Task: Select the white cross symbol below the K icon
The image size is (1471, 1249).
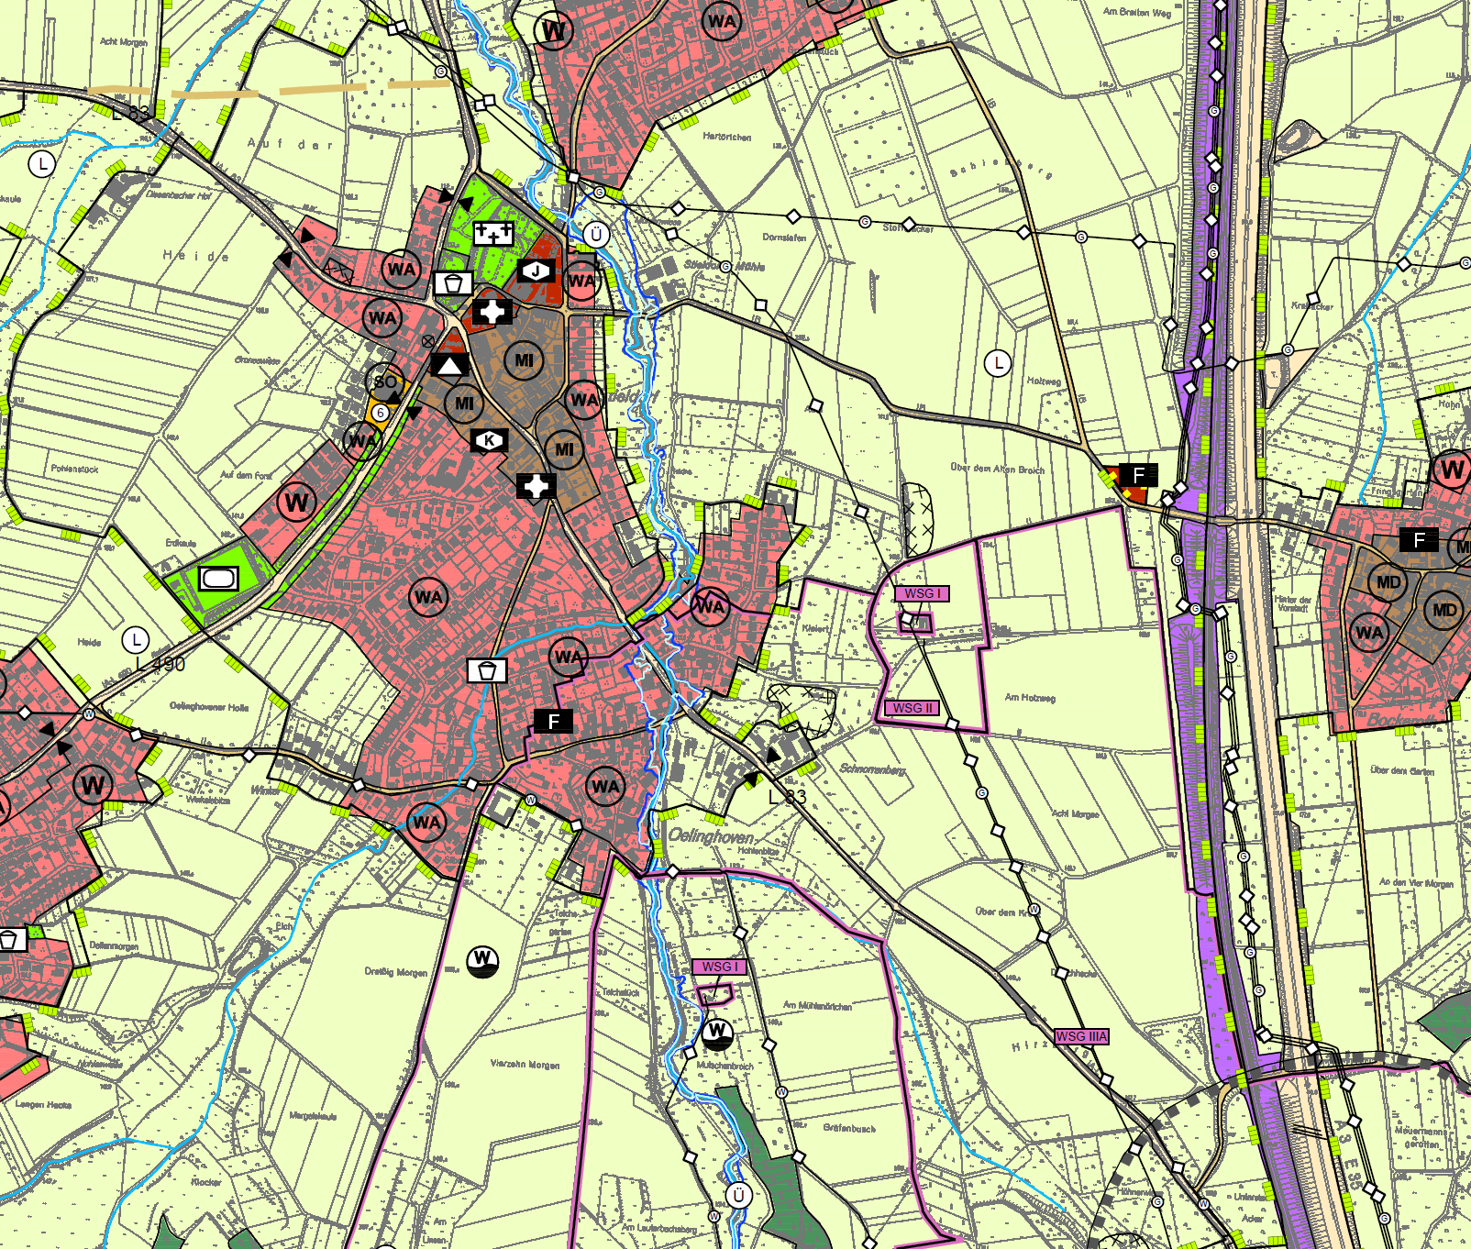Action: click(536, 486)
